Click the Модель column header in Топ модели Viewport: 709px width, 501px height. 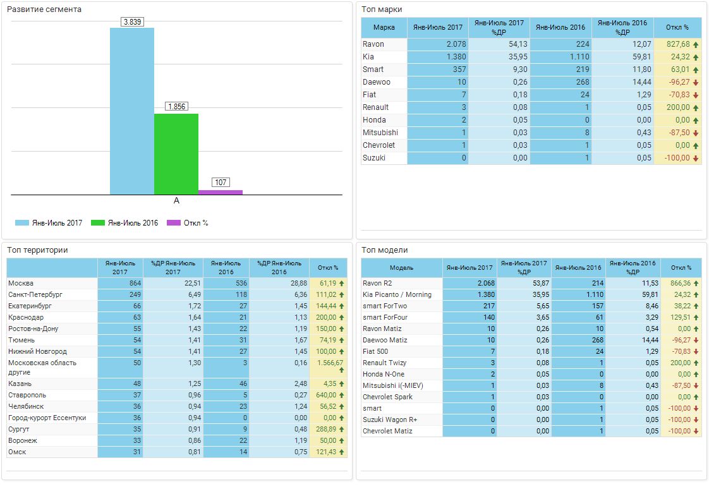pos(401,268)
